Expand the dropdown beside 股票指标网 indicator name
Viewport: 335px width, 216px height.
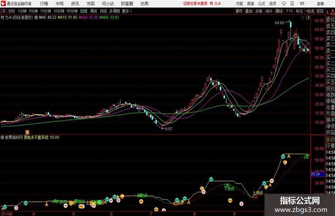(2, 138)
